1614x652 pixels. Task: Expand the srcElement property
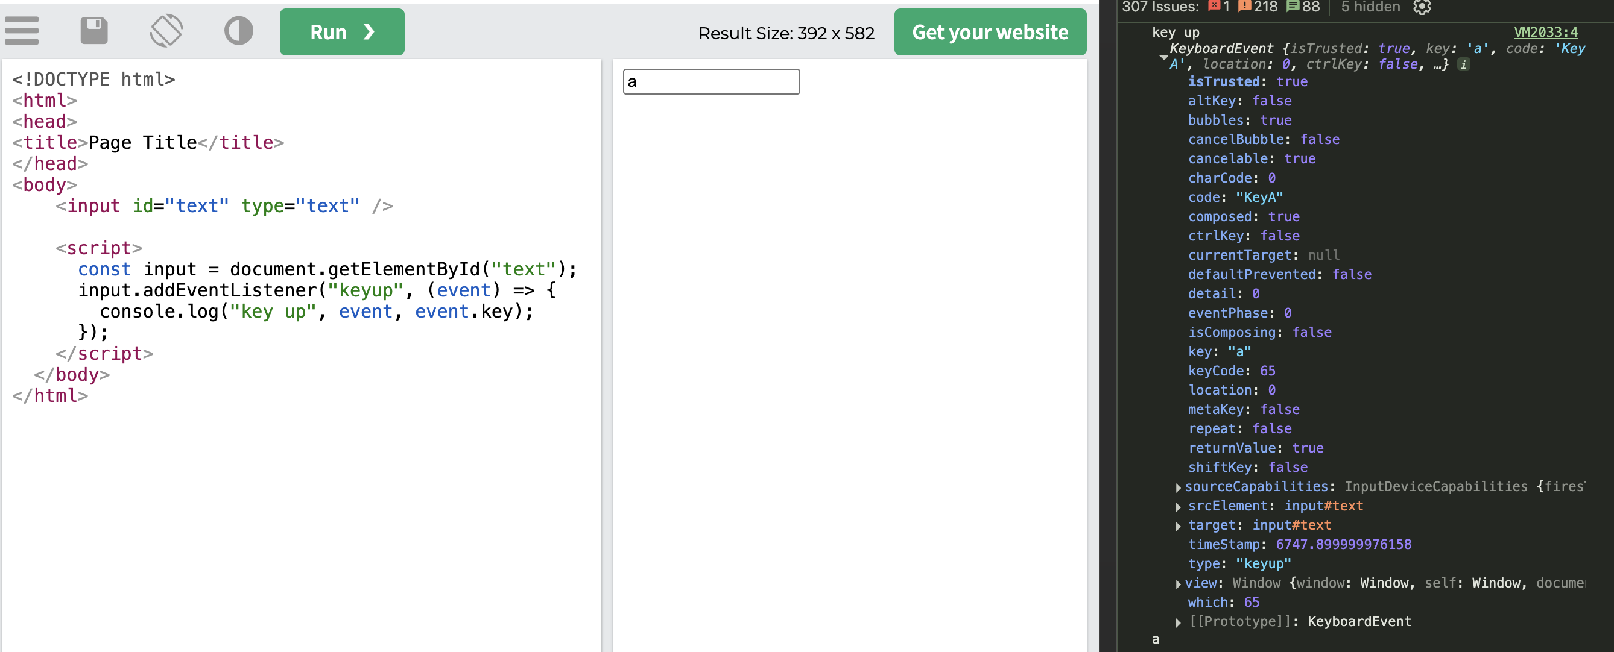[1179, 507]
